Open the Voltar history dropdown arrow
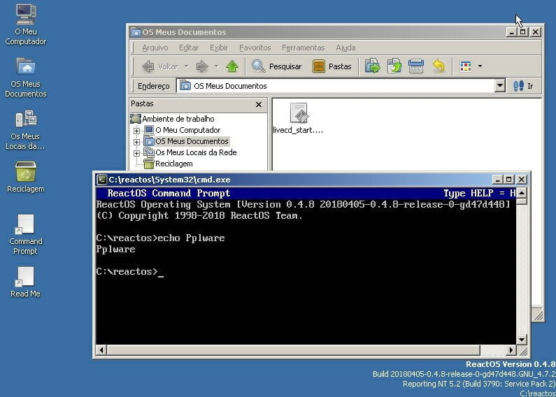The image size is (556, 397). (x=187, y=66)
